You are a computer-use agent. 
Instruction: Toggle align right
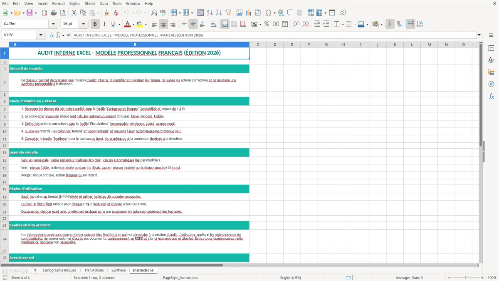pos(173,24)
